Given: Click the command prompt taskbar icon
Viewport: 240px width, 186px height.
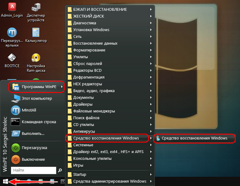Looking at the screenshot, I should pos(63,182).
